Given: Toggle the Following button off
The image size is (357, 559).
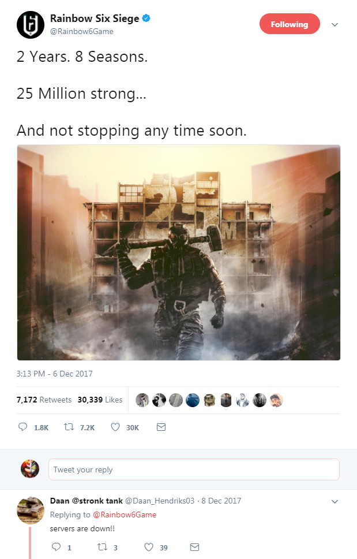Looking at the screenshot, I should tap(290, 24).
